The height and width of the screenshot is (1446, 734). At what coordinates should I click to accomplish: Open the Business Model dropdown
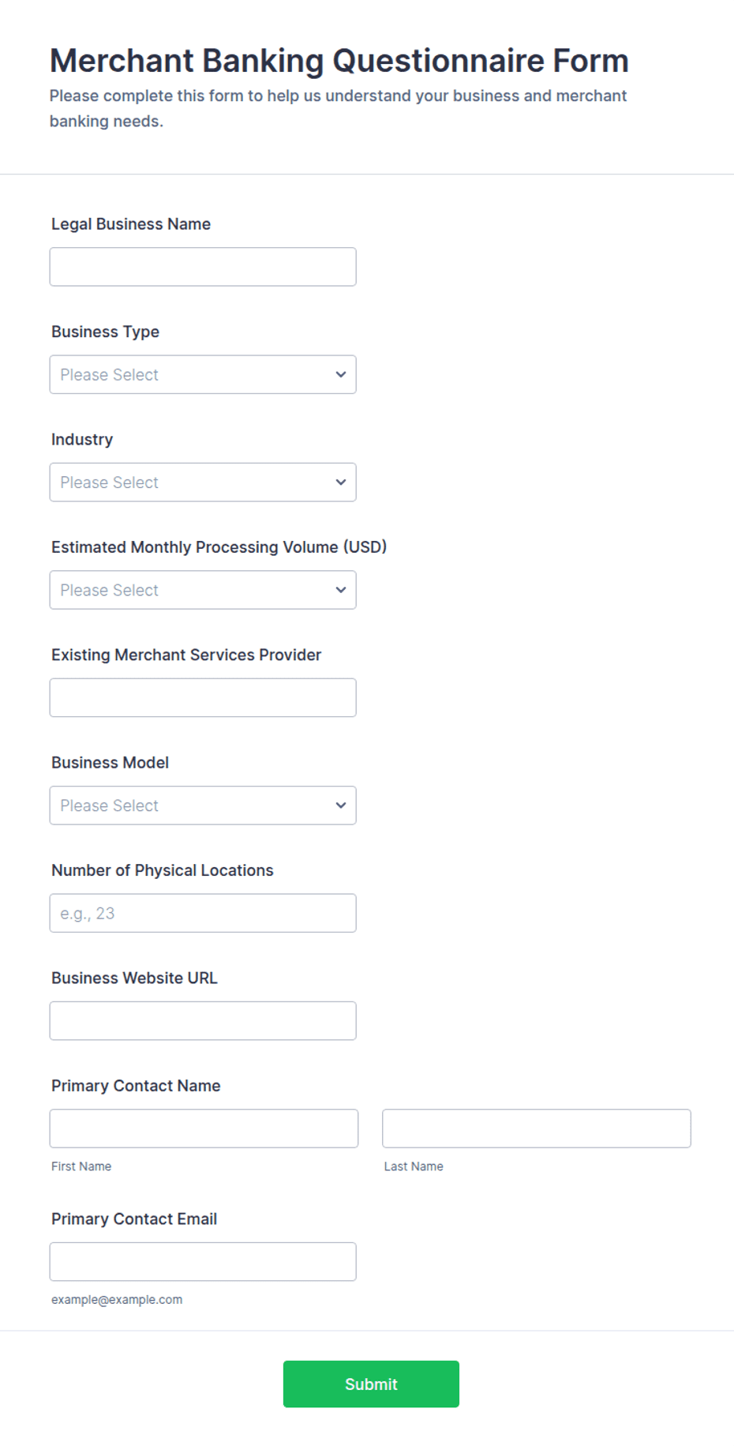coord(203,806)
